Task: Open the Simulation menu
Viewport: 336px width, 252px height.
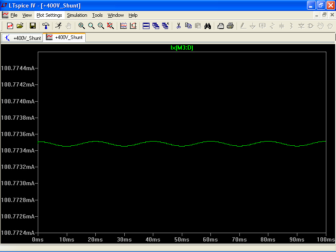Action: pos(77,15)
